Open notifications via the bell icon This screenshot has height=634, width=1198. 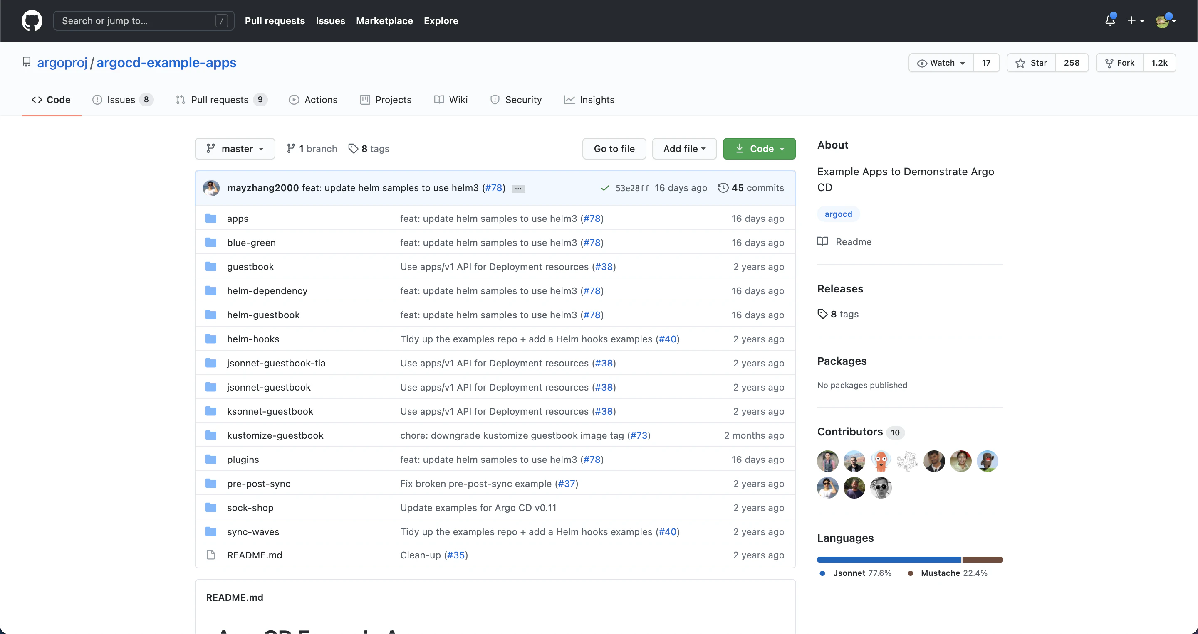[x=1111, y=20]
